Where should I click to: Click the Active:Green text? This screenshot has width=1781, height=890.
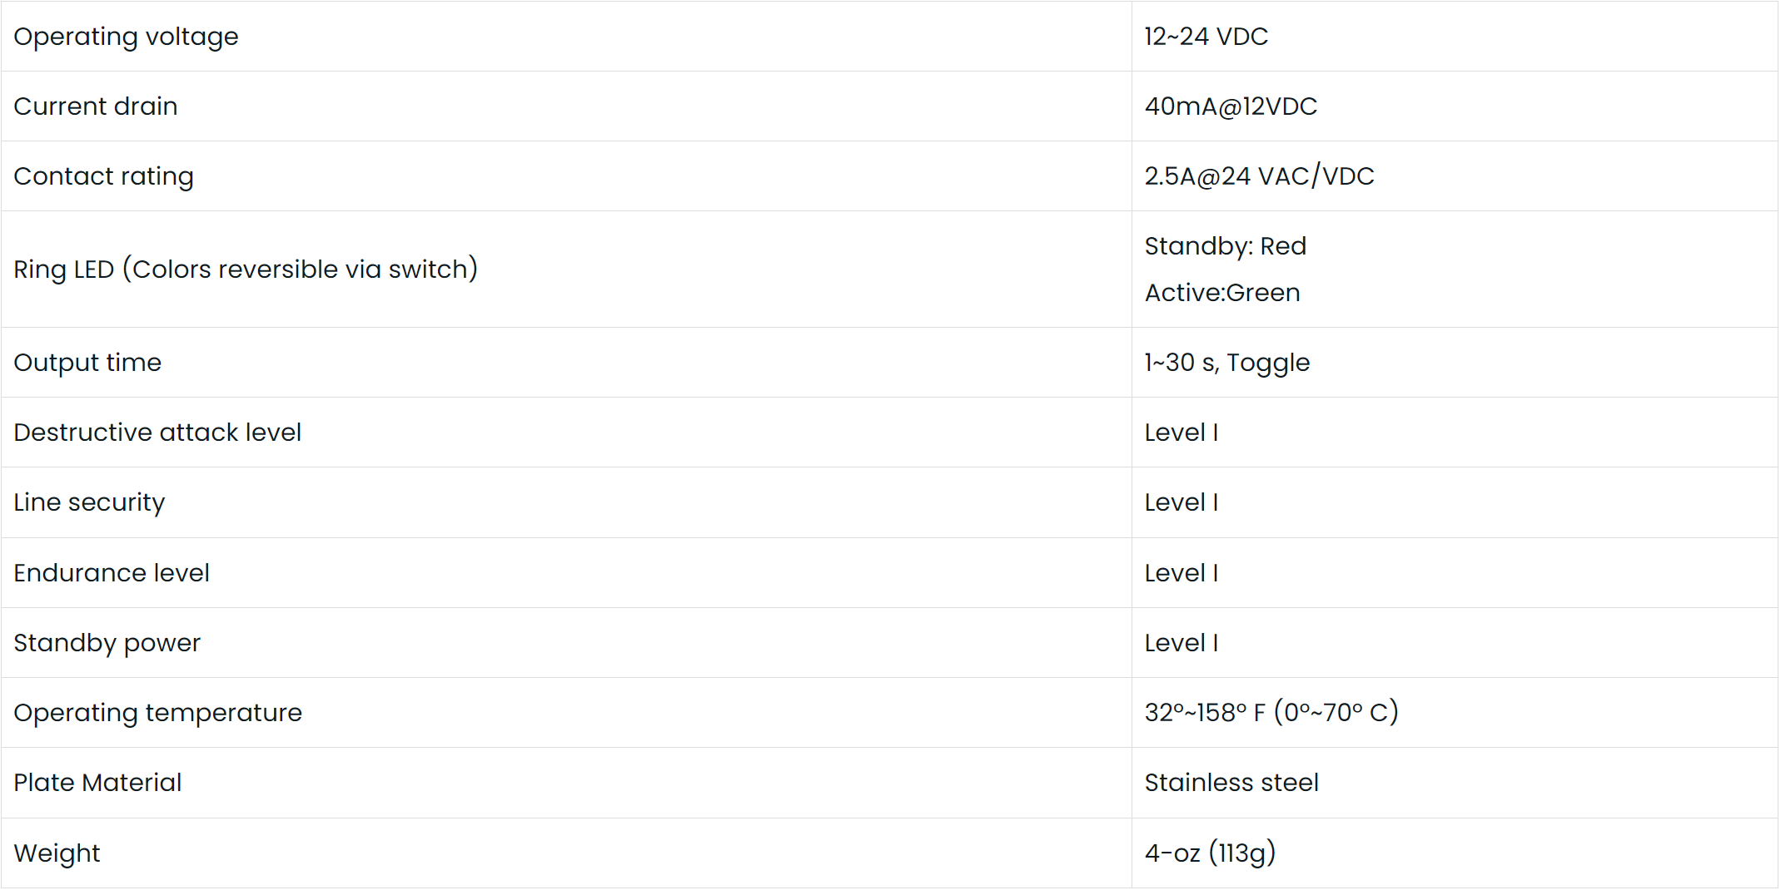coord(1221,293)
